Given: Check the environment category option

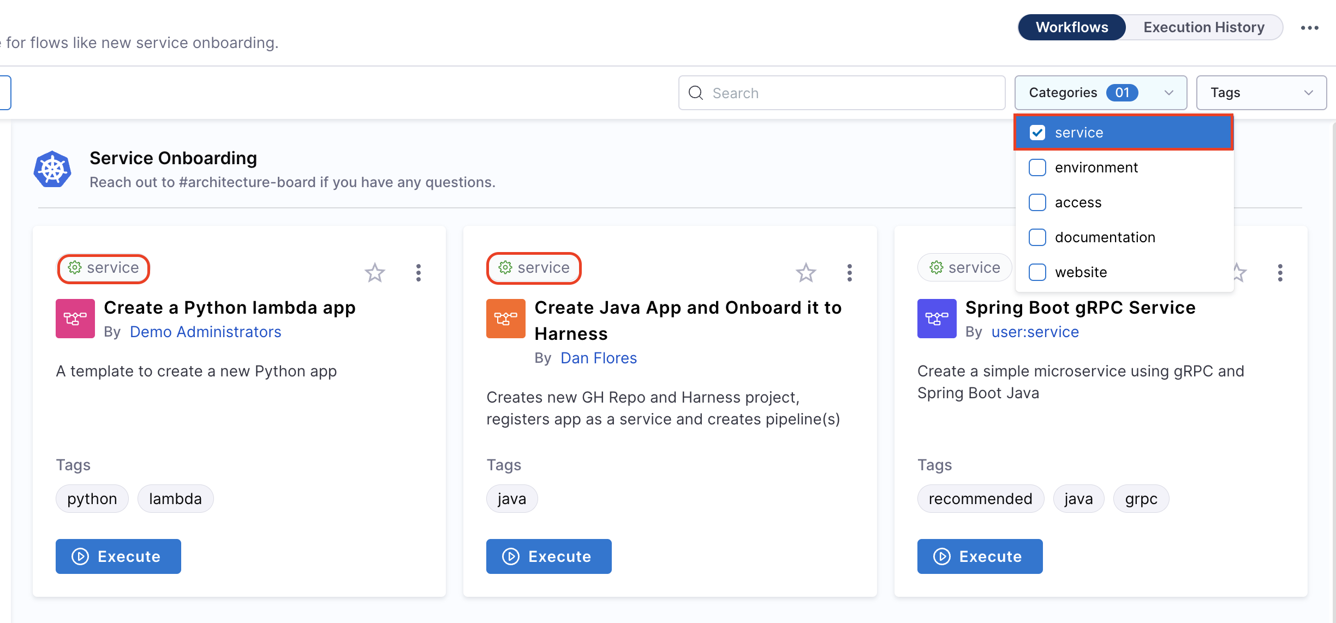Looking at the screenshot, I should point(1037,167).
